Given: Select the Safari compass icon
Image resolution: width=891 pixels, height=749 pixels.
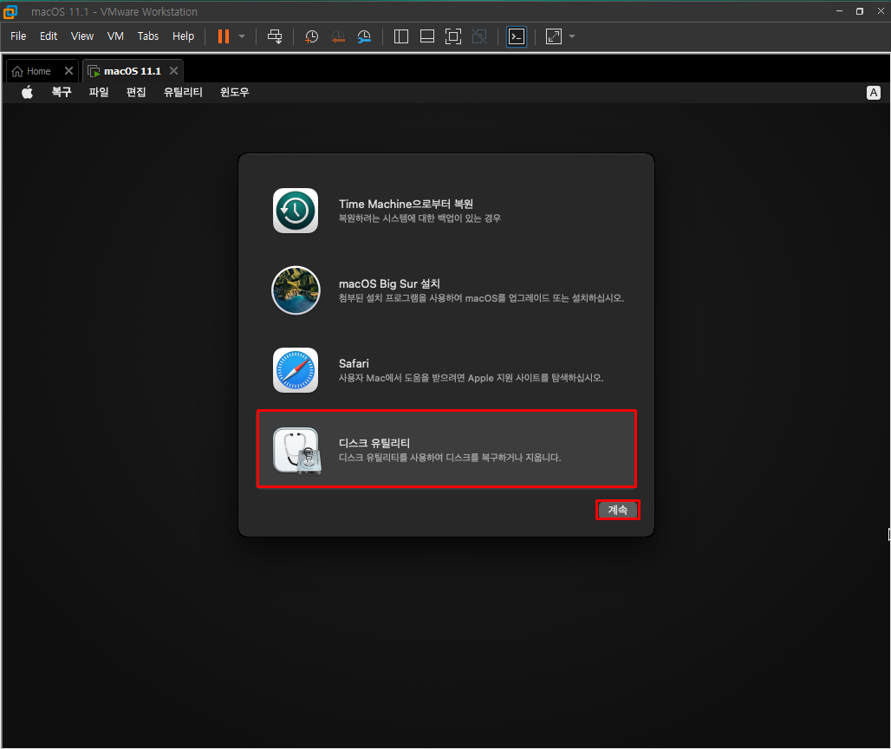Looking at the screenshot, I should coord(296,370).
